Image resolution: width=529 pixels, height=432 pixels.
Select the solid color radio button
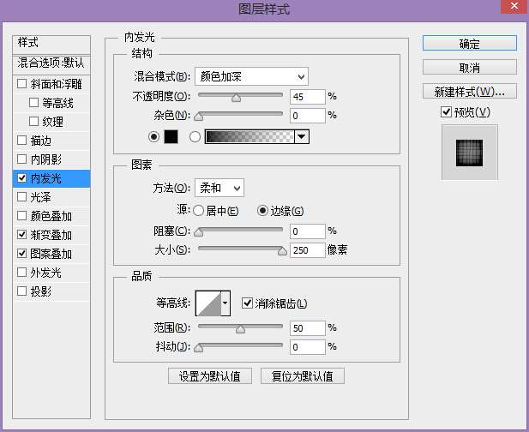coord(153,137)
